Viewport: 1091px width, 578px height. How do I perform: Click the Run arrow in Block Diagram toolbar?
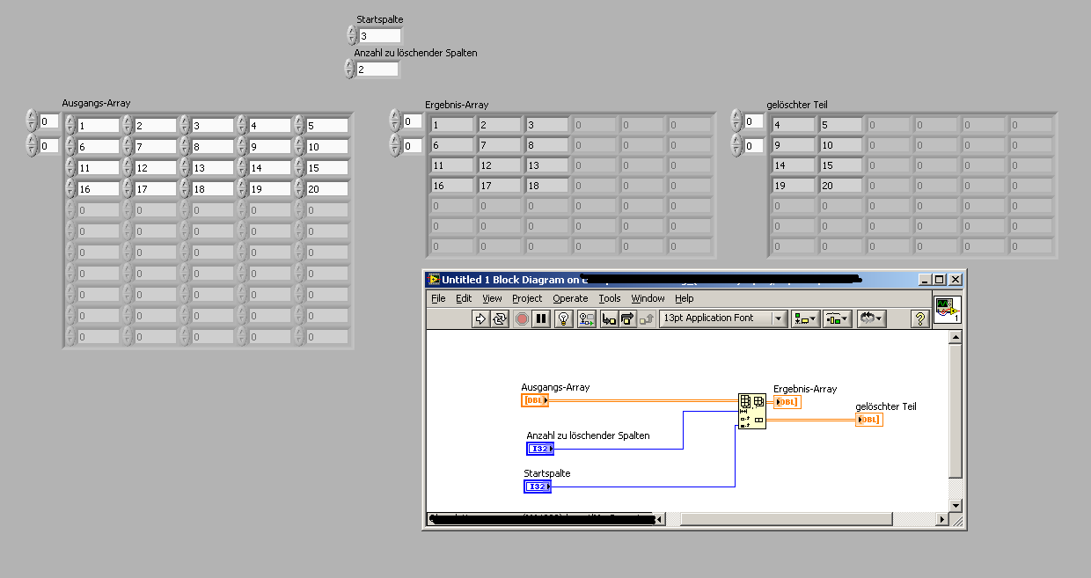[480, 318]
